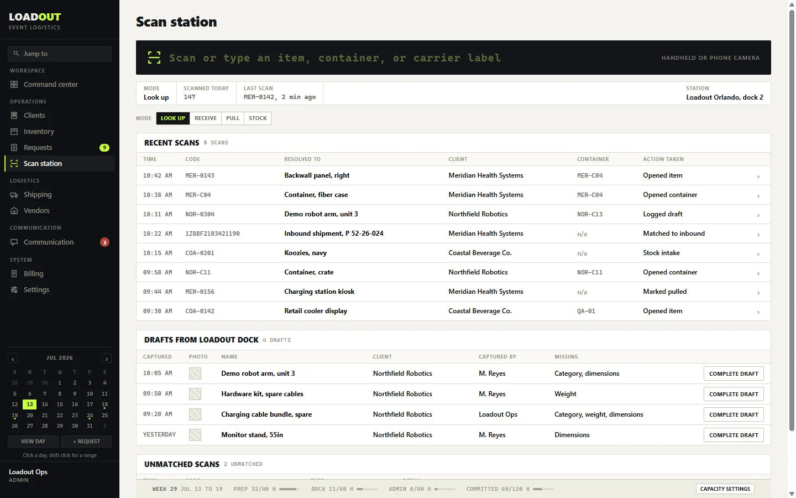Image resolution: width=796 pixels, height=498 pixels.
Task: Switch to Stock mode
Action: coord(258,118)
